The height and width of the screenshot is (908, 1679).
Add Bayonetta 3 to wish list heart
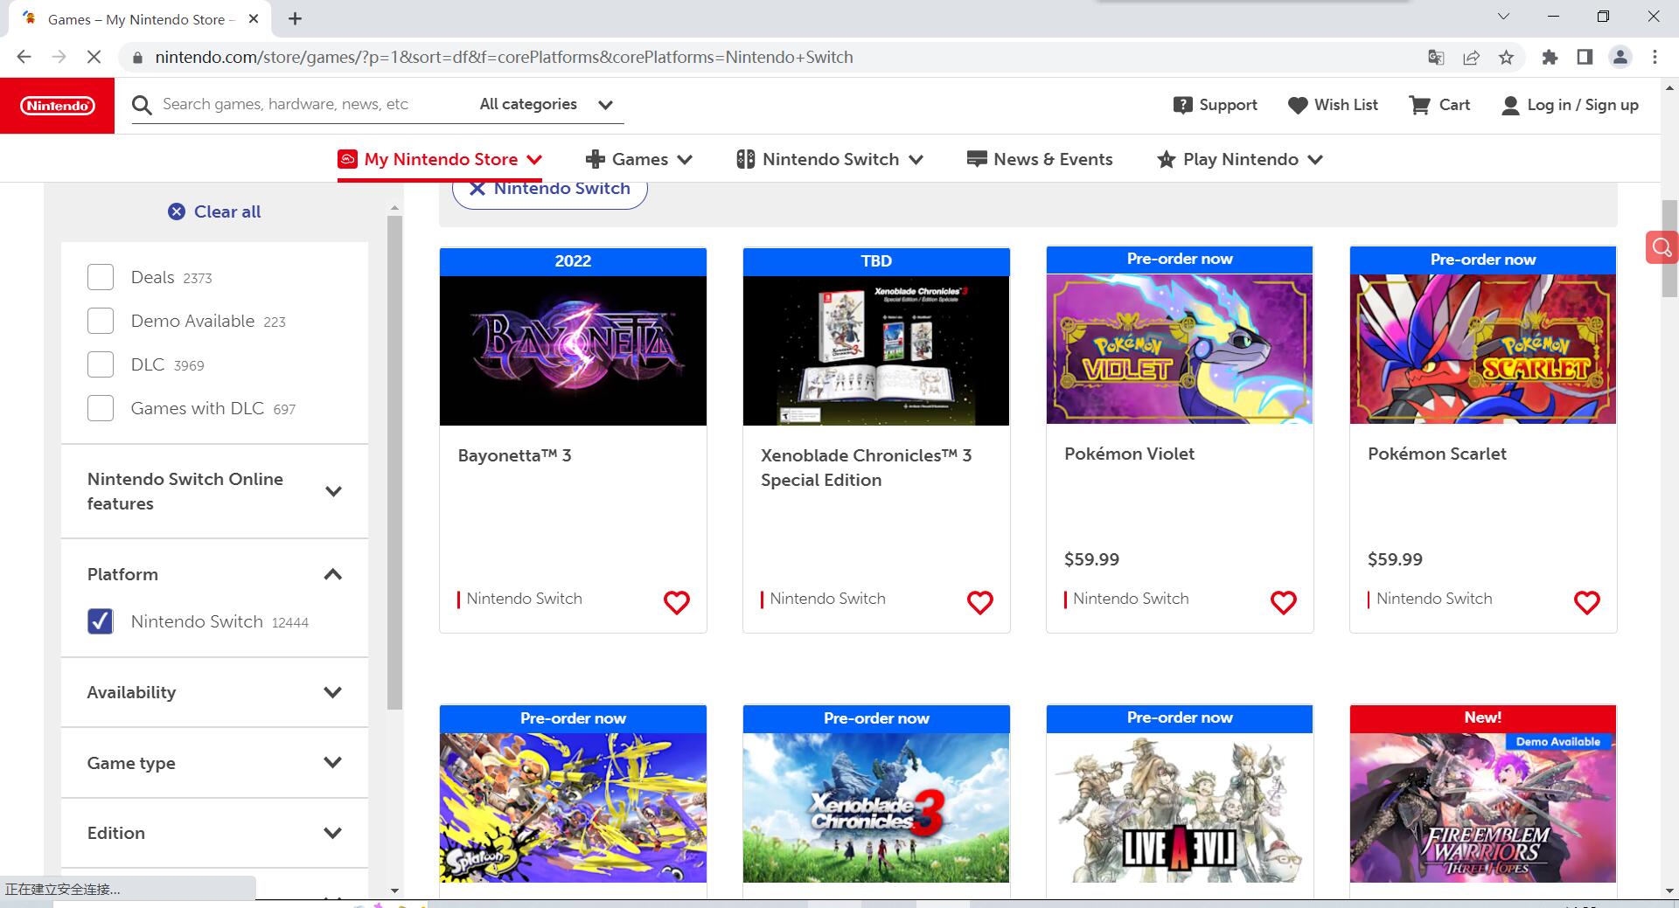point(676,602)
